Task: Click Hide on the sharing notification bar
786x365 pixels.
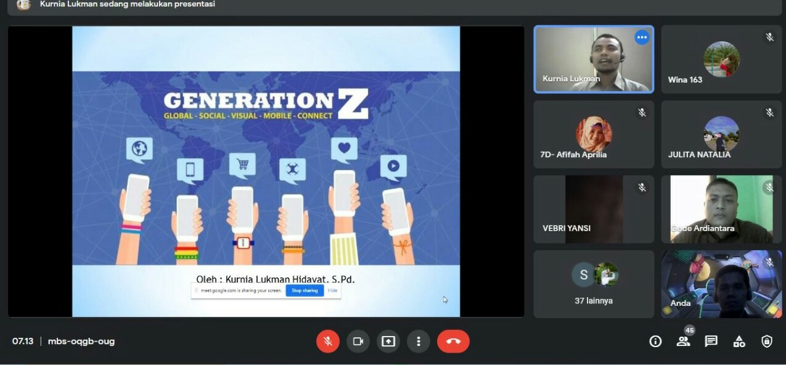Action: coord(332,290)
